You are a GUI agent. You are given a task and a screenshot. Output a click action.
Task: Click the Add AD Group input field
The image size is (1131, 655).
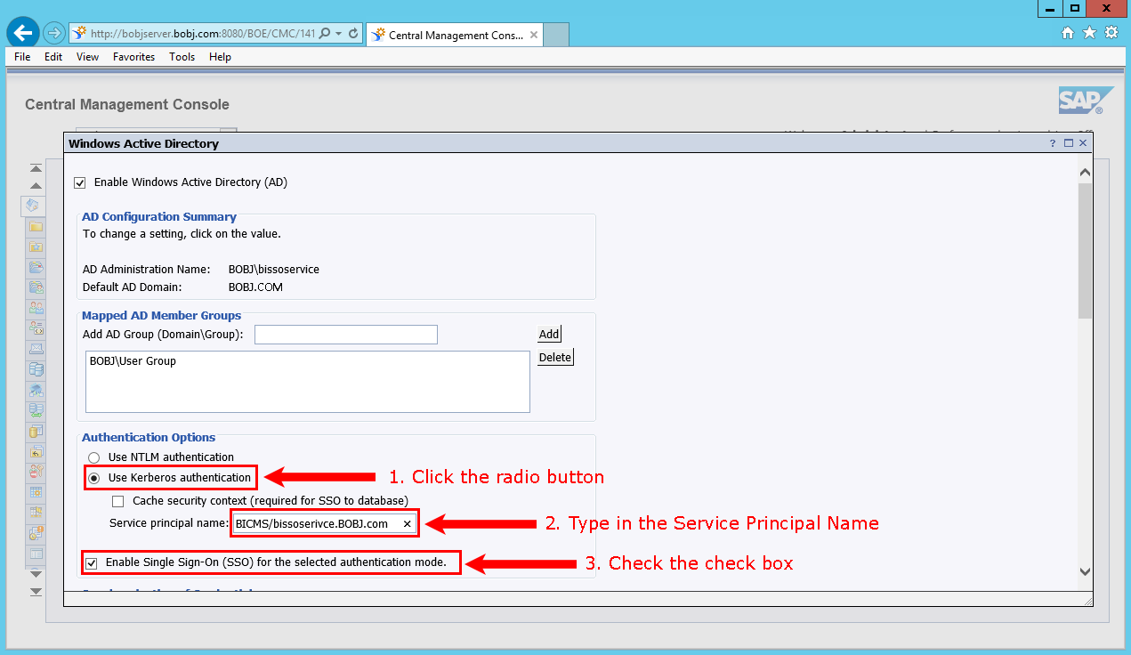coord(346,335)
